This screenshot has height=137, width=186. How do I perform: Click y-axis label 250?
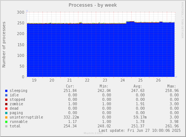point(21,23)
